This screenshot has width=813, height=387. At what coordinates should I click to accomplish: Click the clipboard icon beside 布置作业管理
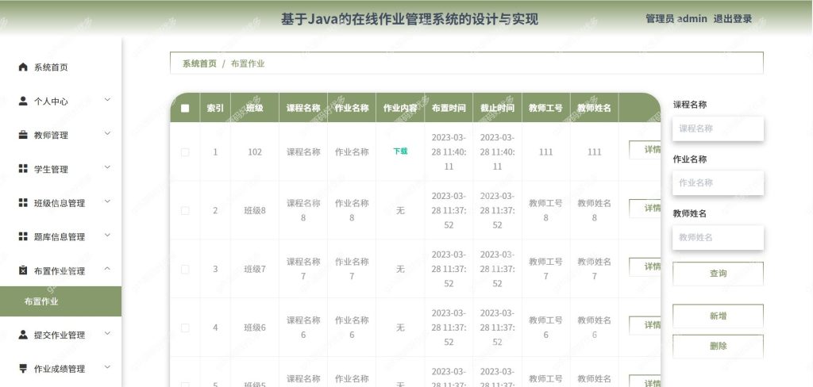(x=23, y=270)
